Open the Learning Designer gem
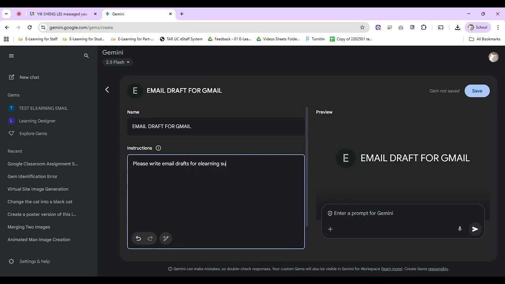The image size is (505, 284). tap(37, 121)
